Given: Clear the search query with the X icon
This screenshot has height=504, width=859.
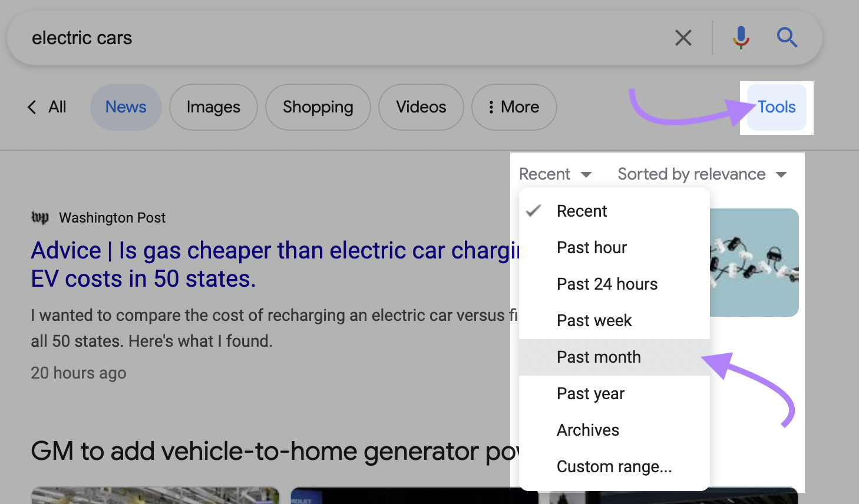Looking at the screenshot, I should [683, 37].
